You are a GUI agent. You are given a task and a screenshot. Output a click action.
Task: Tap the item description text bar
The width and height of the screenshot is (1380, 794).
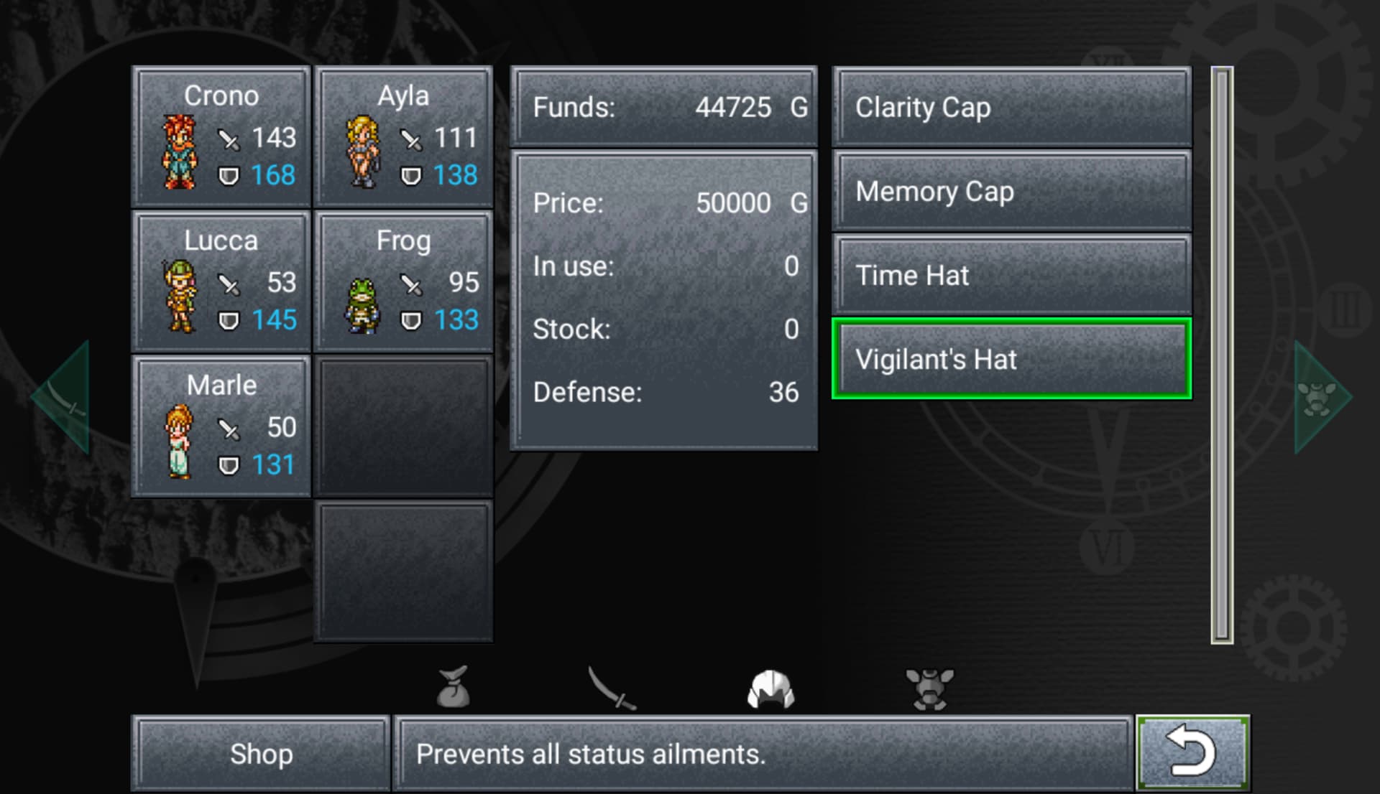click(x=763, y=754)
